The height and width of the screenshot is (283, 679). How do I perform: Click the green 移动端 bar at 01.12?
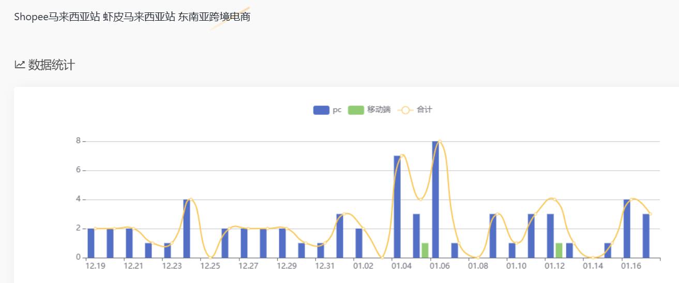(x=559, y=250)
